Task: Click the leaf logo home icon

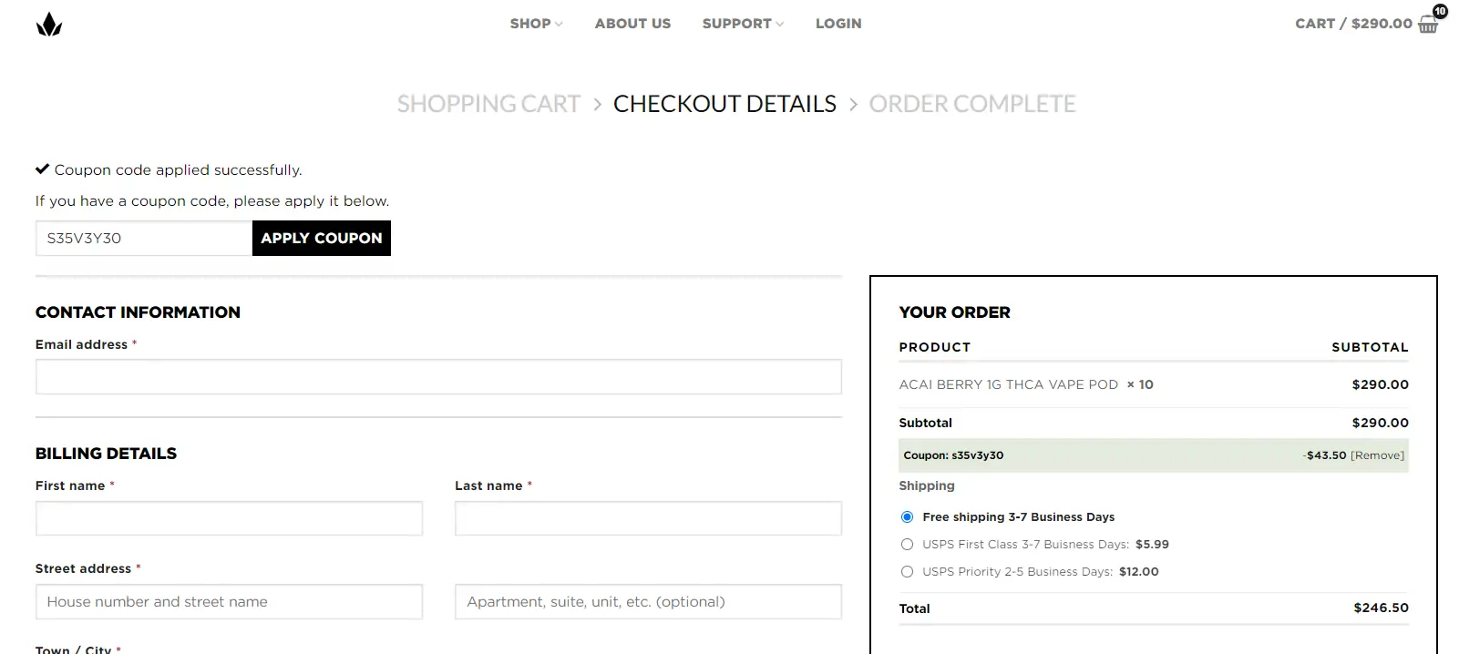Action: click(49, 25)
